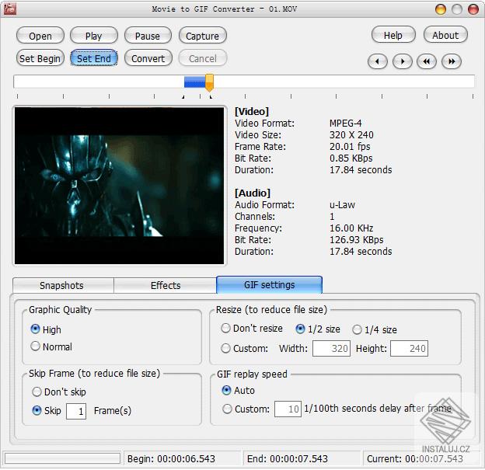485x470 pixels.
Task: Click the Height input field
Action: 409,349
